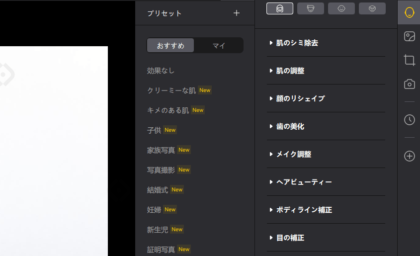Select the 効果なし preset

click(x=161, y=71)
